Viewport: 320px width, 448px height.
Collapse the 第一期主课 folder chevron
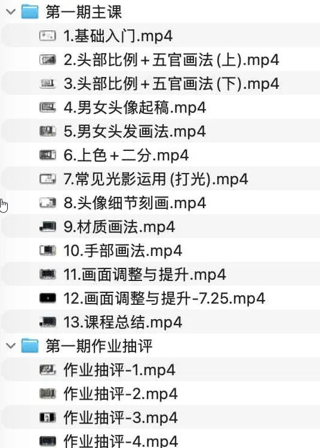11,12
